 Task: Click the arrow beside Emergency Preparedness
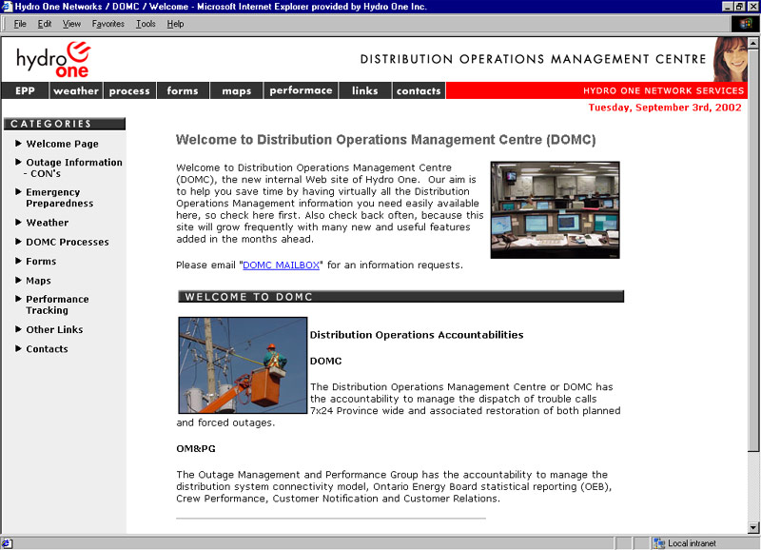tap(18, 192)
